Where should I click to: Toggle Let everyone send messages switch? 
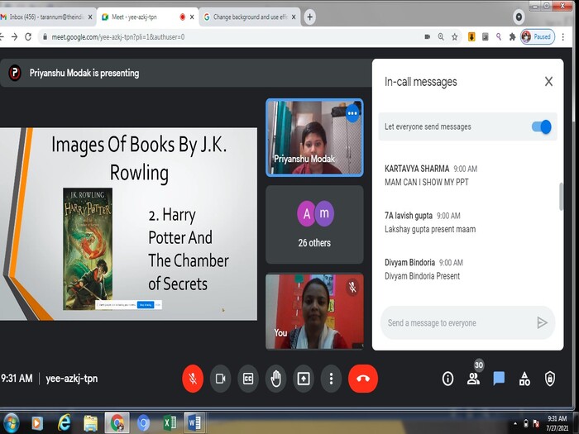pos(541,127)
